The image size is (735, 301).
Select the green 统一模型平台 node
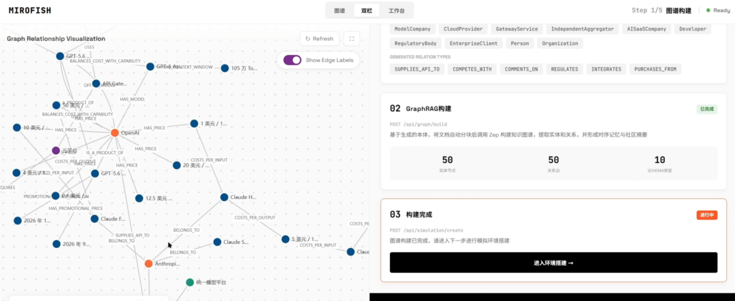pos(190,282)
